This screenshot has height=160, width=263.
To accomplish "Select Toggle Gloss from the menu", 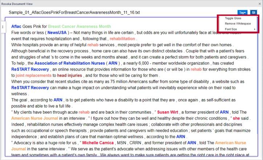I will tap(232, 18).
